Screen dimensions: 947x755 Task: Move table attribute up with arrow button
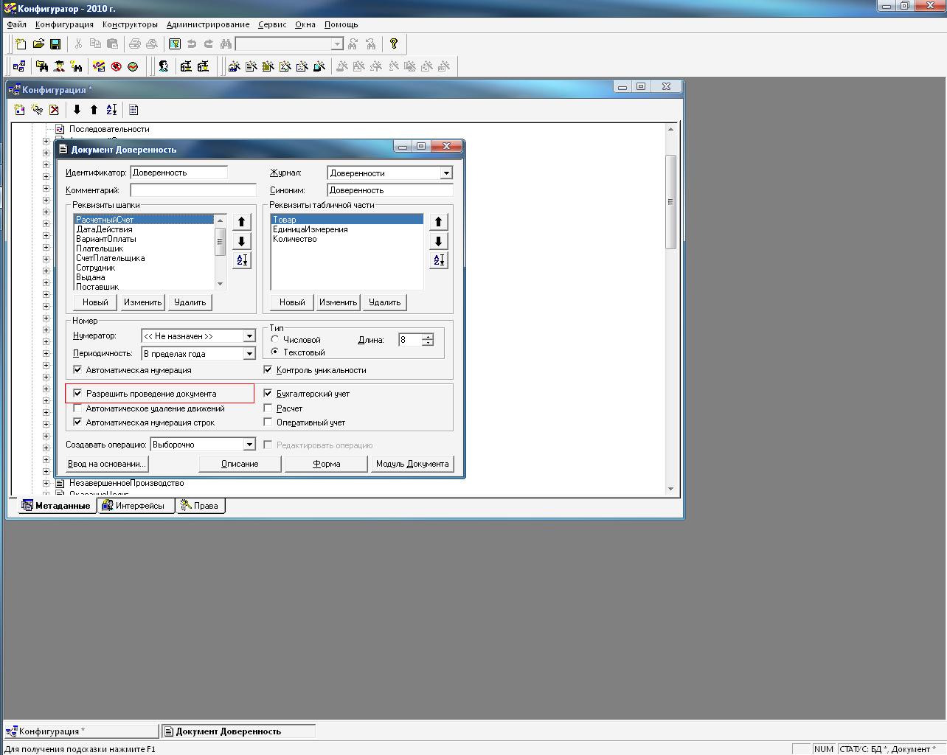(439, 222)
